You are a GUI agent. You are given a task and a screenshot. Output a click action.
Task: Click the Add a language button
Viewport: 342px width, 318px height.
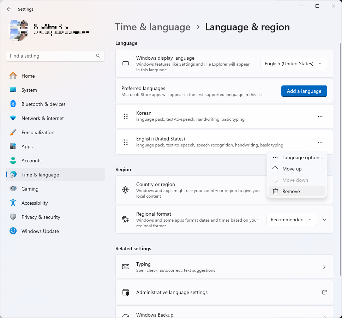tap(304, 91)
